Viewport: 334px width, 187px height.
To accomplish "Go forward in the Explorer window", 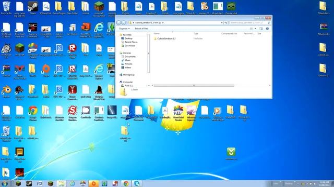I will coord(123,23).
